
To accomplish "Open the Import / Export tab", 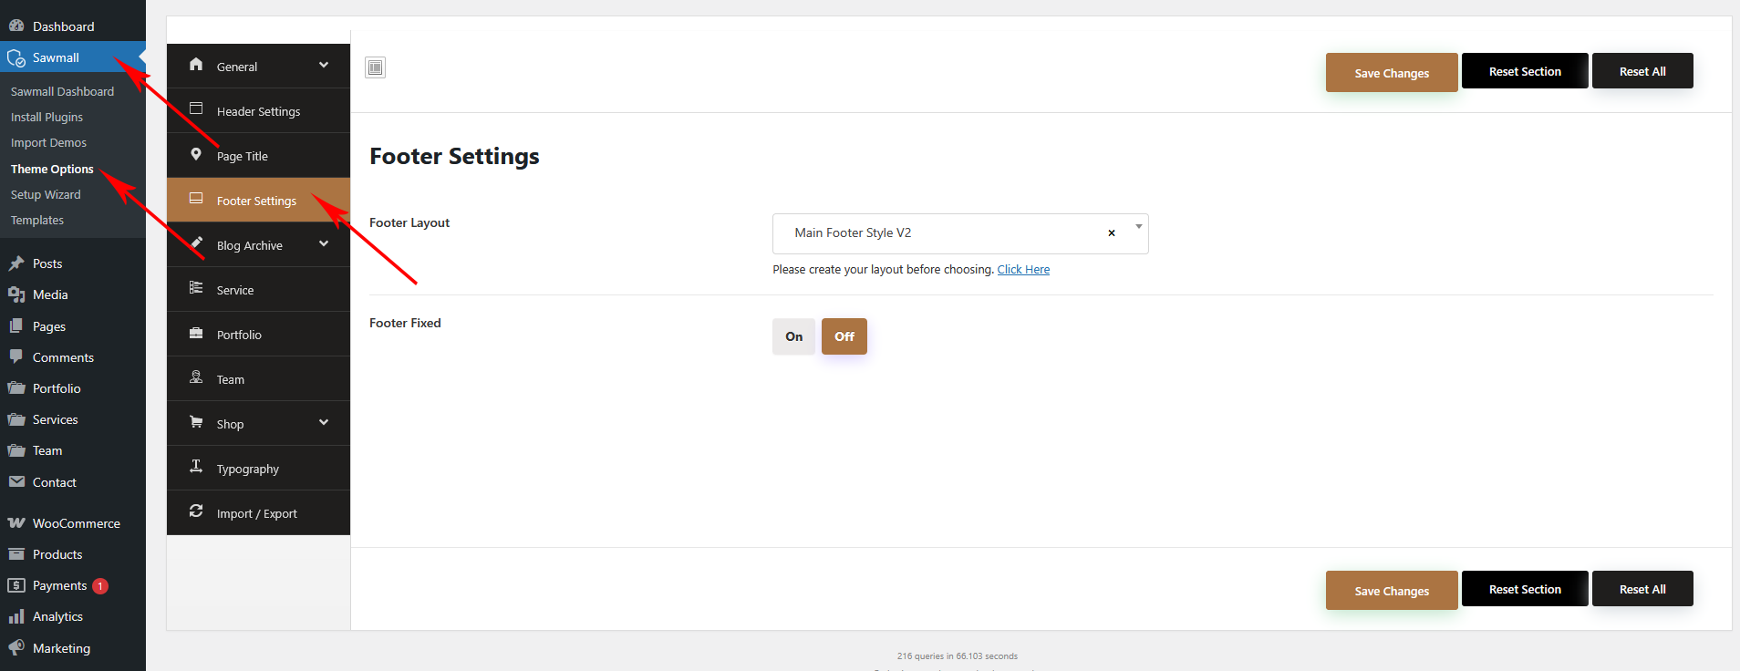I will click(258, 512).
